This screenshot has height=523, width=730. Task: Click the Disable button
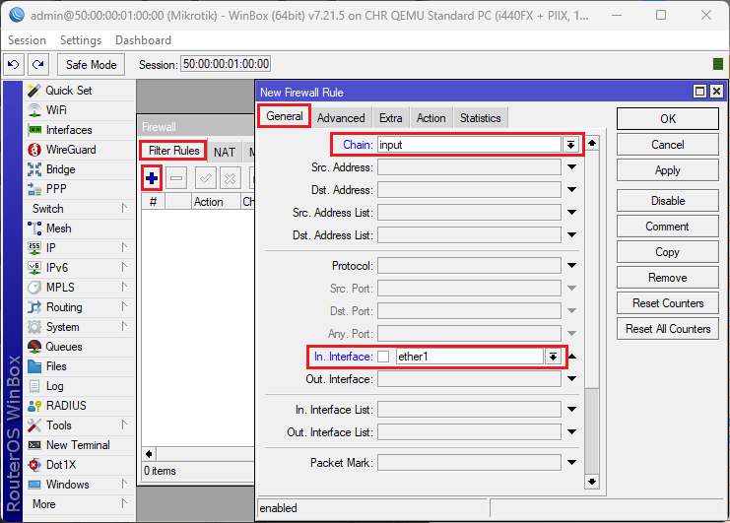point(668,201)
